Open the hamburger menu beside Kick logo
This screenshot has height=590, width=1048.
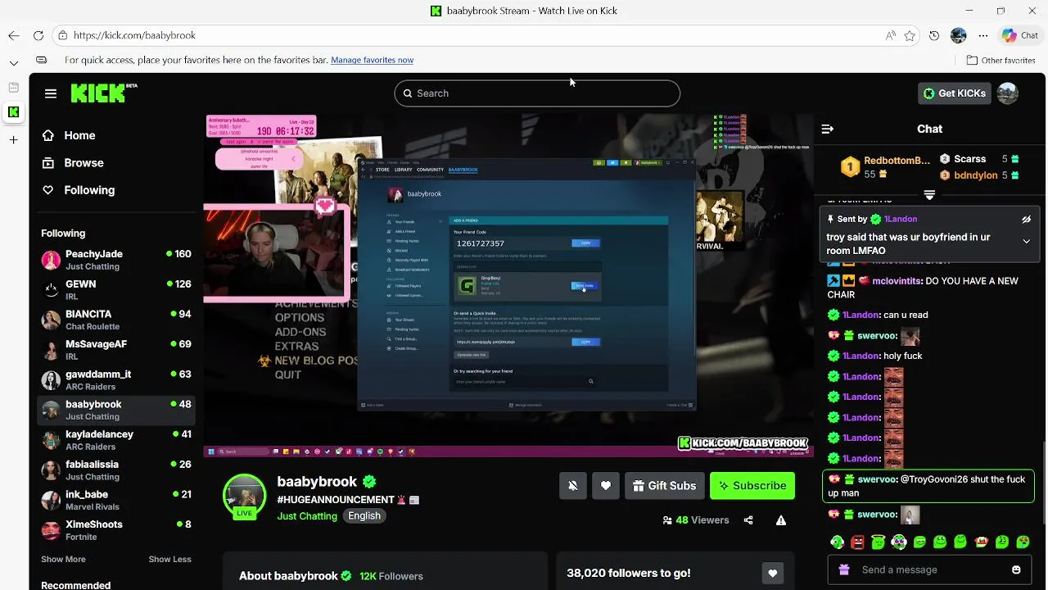click(x=51, y=93)
